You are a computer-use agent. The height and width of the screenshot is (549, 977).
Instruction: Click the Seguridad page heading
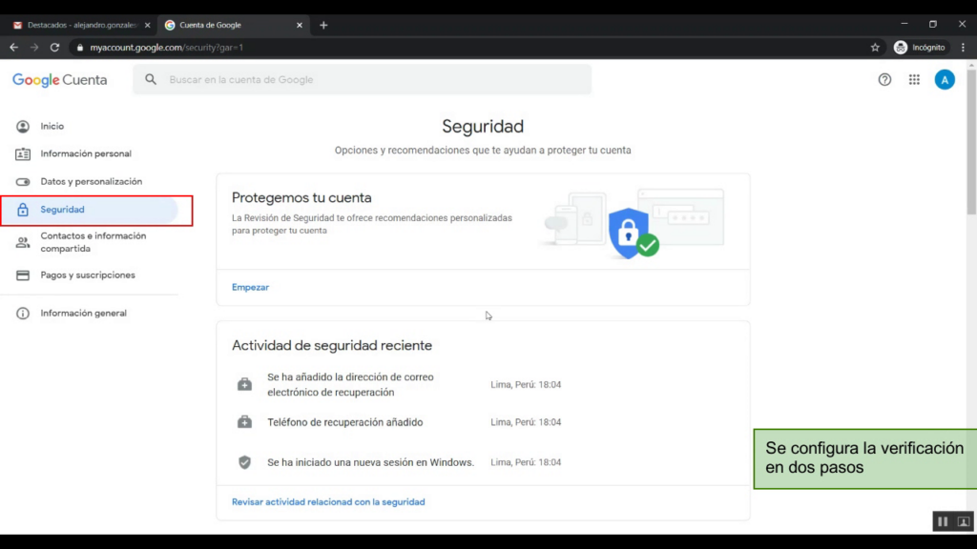tap(483, 127)
